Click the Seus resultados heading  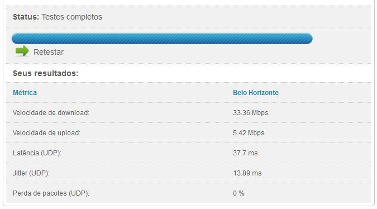point(45,73)
